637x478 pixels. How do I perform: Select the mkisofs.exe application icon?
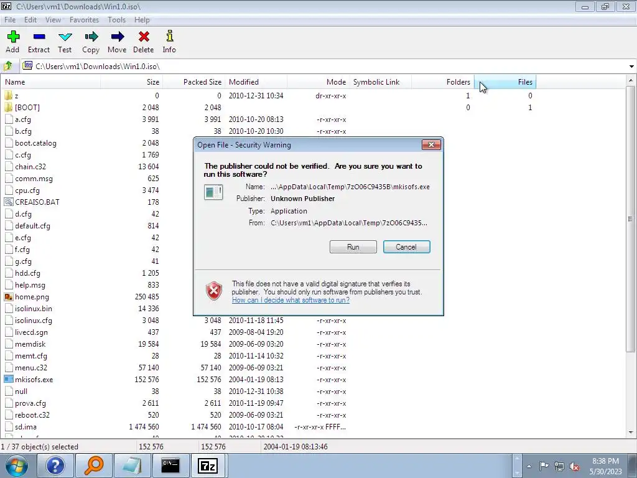pyautogui.click(x=9, y=379)
